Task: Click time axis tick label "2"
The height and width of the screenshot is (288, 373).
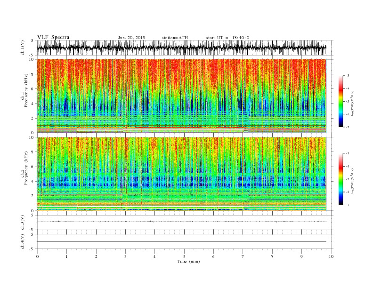Action: (96, 256)
